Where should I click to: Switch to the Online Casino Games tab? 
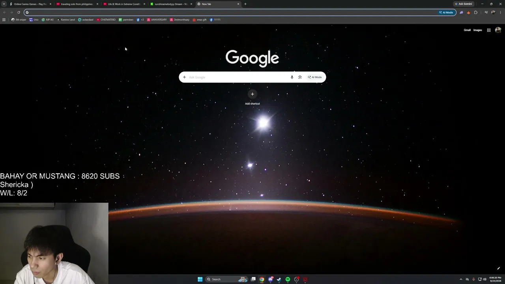click(30, 4)
